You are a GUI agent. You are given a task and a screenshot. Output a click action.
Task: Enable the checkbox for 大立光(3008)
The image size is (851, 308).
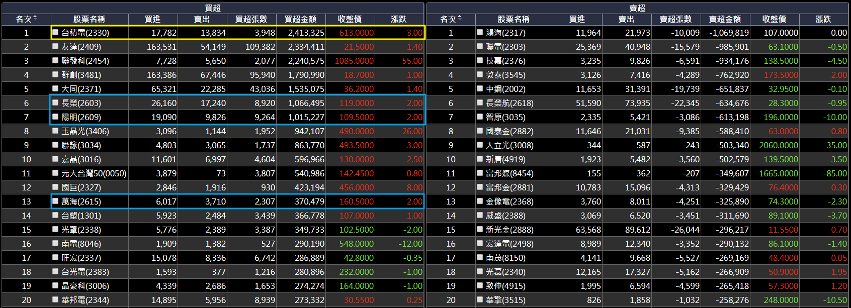[480, 145]
